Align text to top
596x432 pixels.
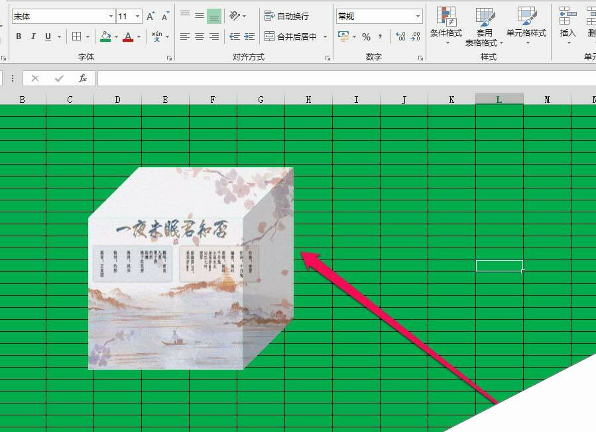click(185, 16)
